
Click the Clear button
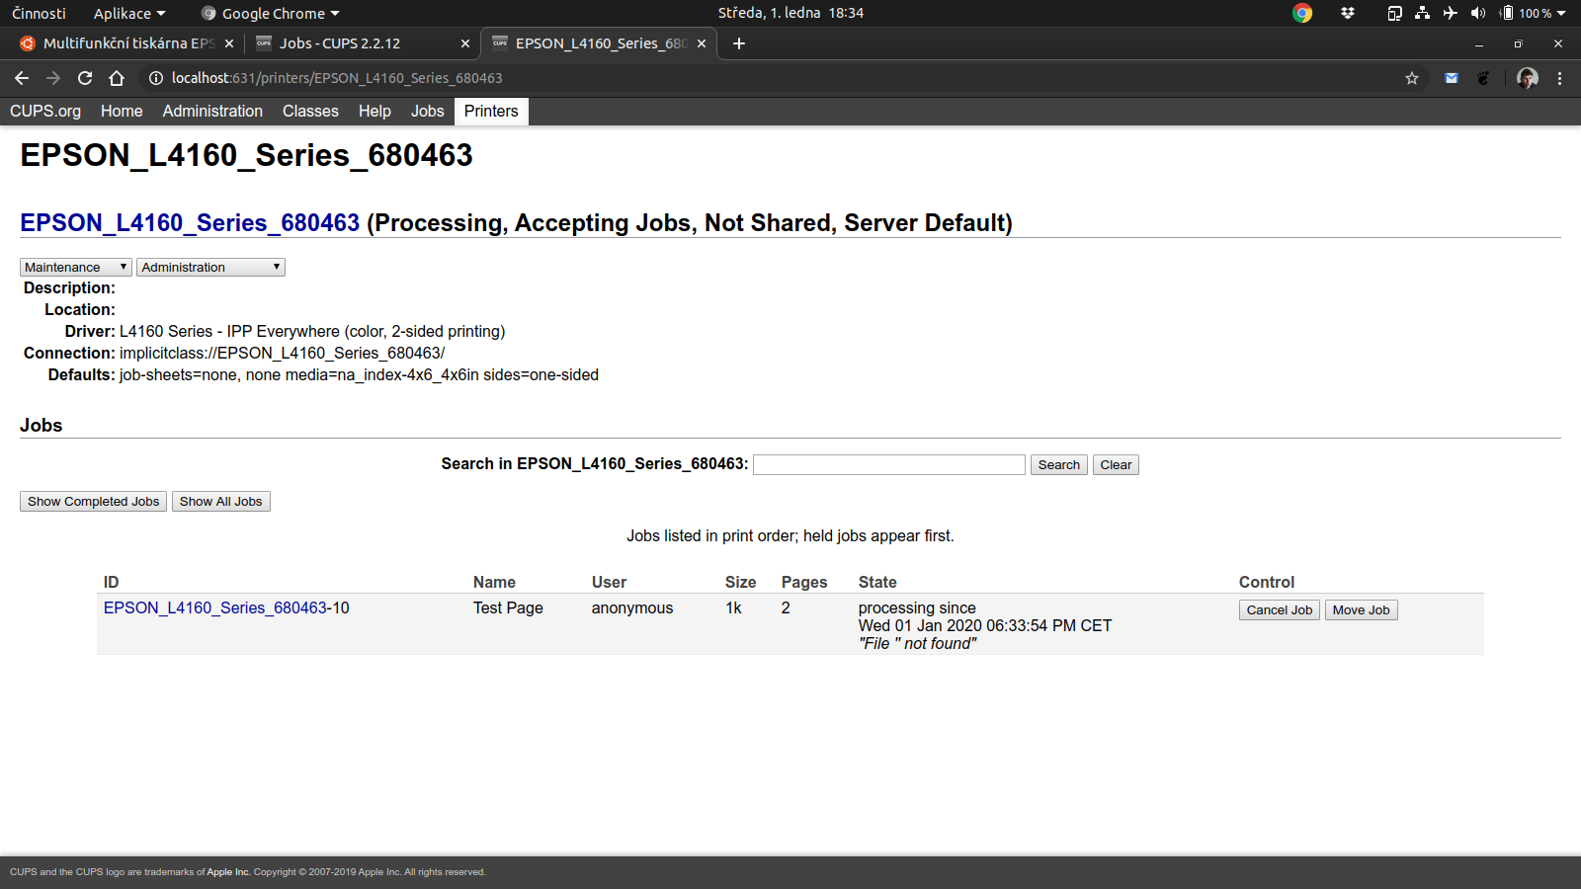(x=1116, y=465)
